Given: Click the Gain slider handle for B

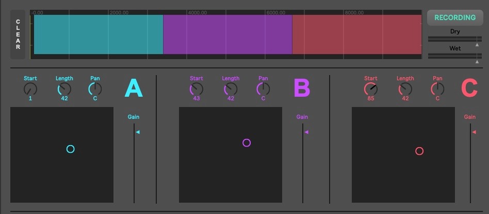Looking at the screenshot, I should 306,132.
